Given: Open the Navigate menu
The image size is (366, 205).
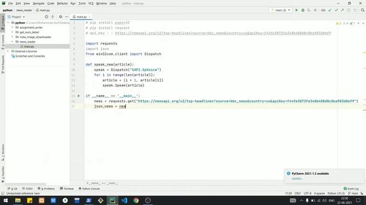Looking at the screenshot, I should (x=38, y=3).
